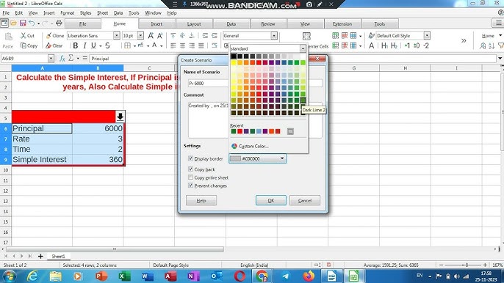Image resolution: width=504 pixels, height=283 pixels.
Task: Open the Sheet menu
Action: (x=103, y=13)
